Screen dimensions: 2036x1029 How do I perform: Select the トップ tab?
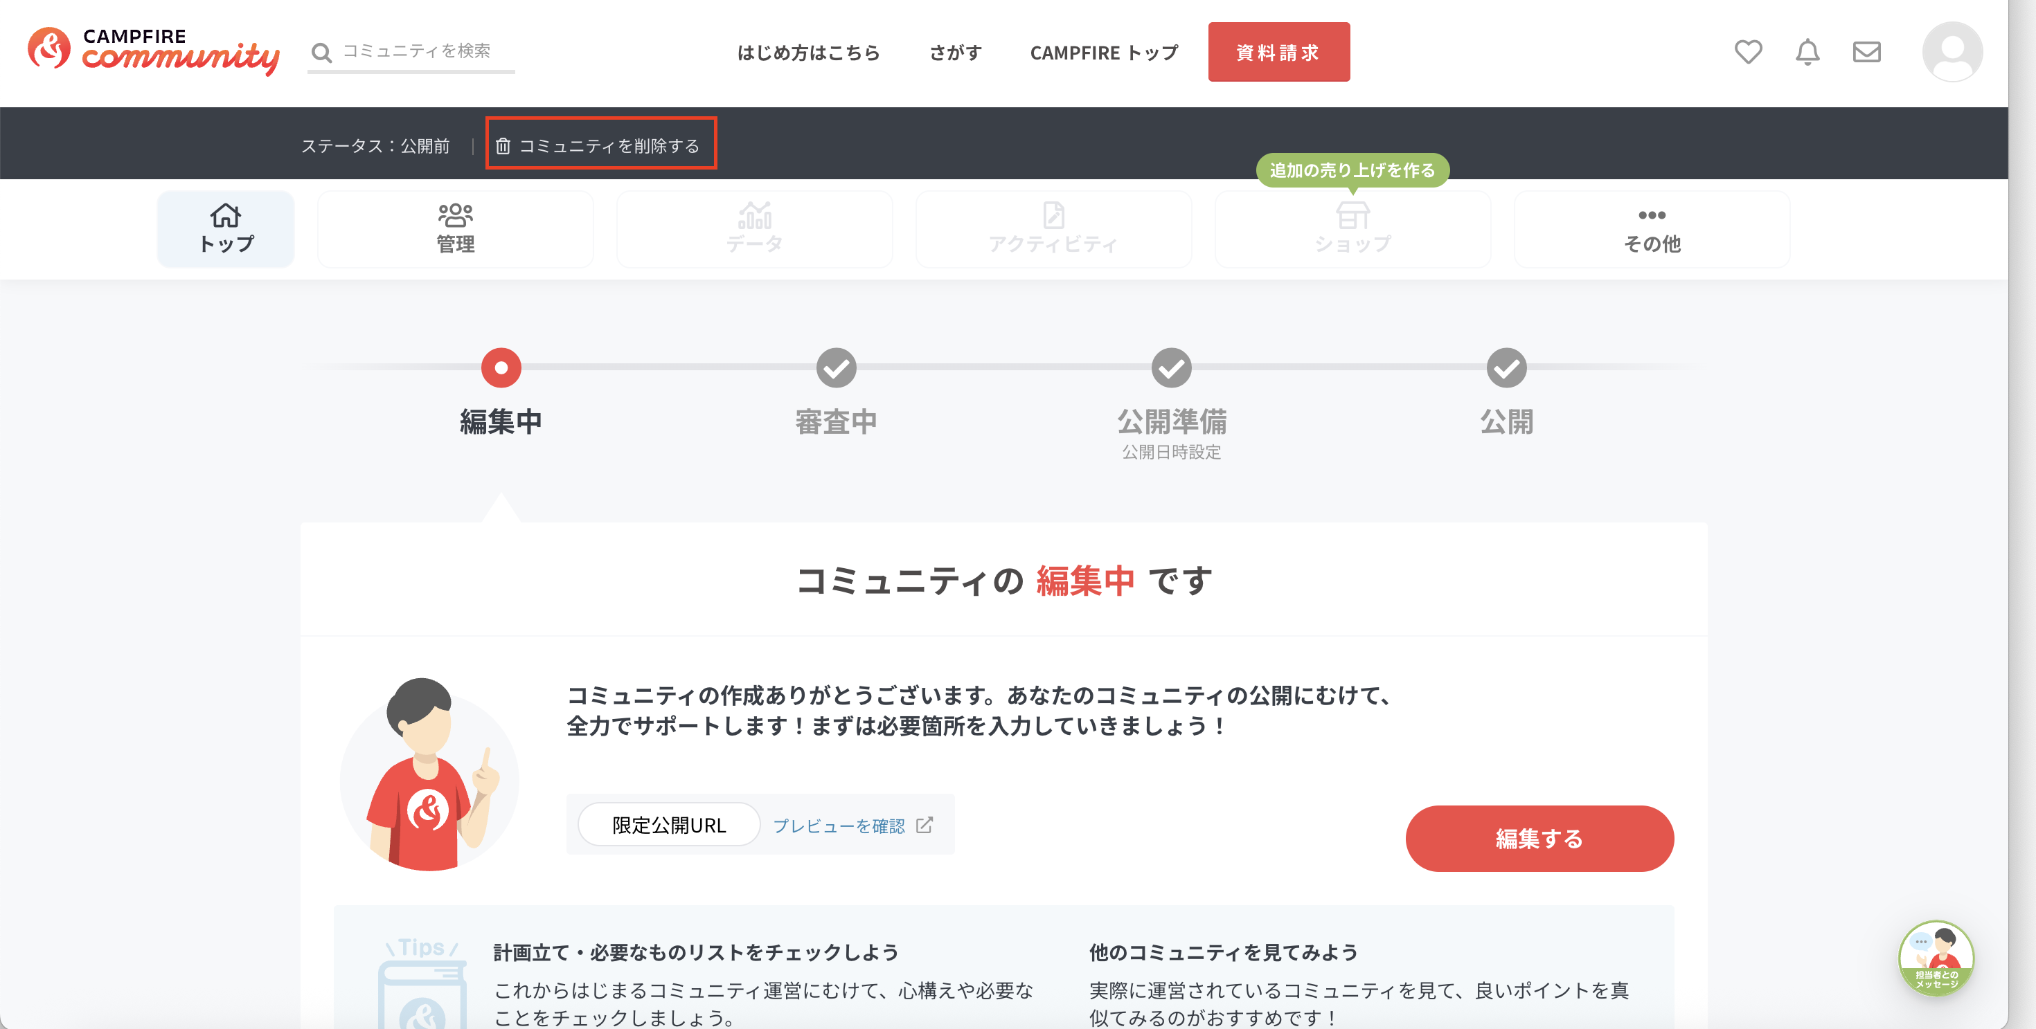[x=225, y=229]
